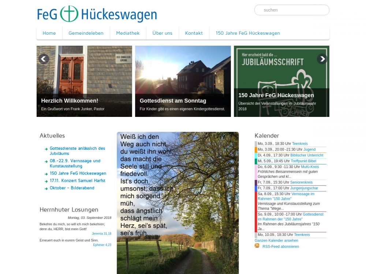Open the Konzert Samuel Harfst news link
This screenshot has width=366, height=274.
[77, 180]
